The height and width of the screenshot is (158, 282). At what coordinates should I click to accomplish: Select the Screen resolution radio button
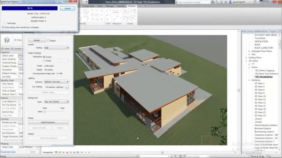click(x=44, y=57)
